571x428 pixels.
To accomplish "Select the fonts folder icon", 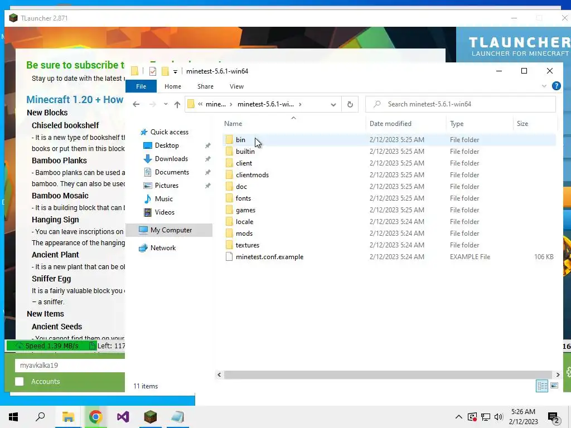I will tap(229, 198).
